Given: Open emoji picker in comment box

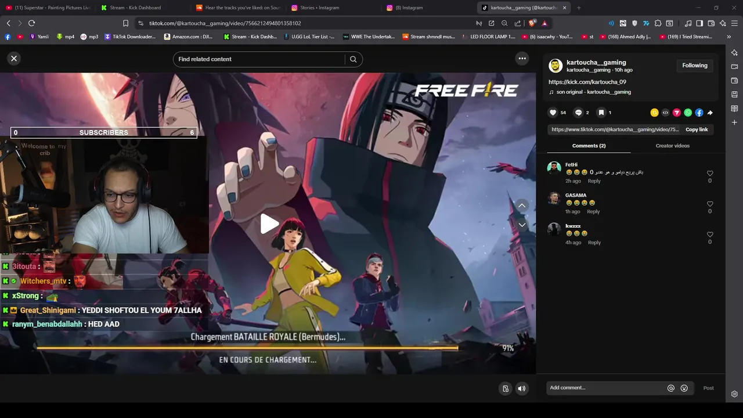Looking at the screenshot, I should 684,388.
